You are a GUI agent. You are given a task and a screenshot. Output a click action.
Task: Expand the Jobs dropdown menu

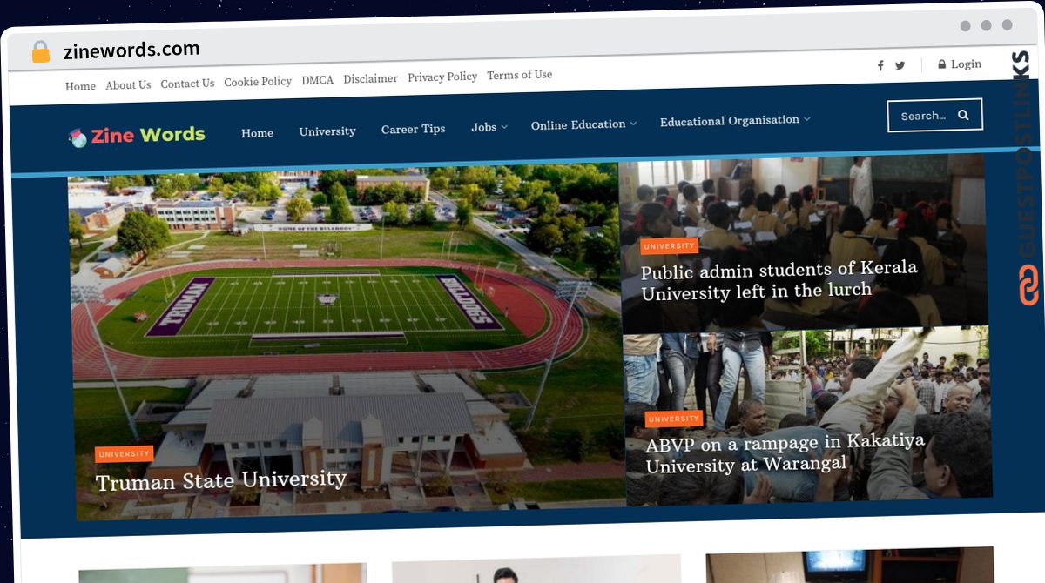point(489,127)
